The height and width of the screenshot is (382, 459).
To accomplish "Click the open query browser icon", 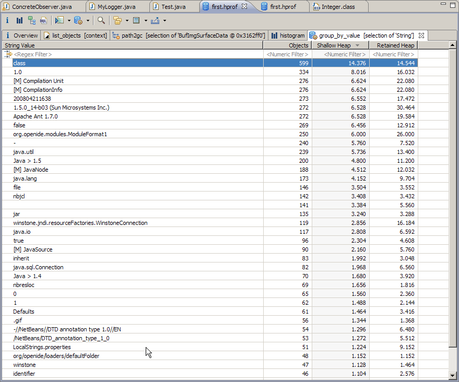I will 78,20.
